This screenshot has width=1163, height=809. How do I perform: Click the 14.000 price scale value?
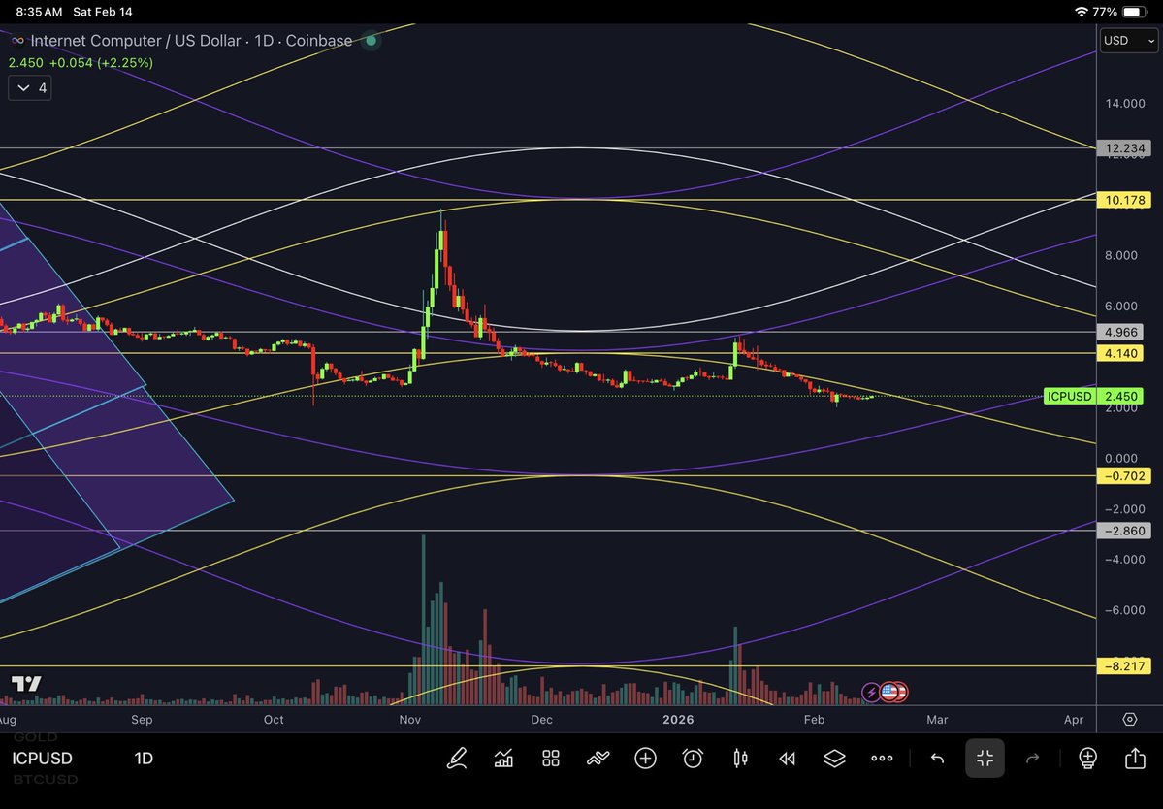click(1125, 103)
